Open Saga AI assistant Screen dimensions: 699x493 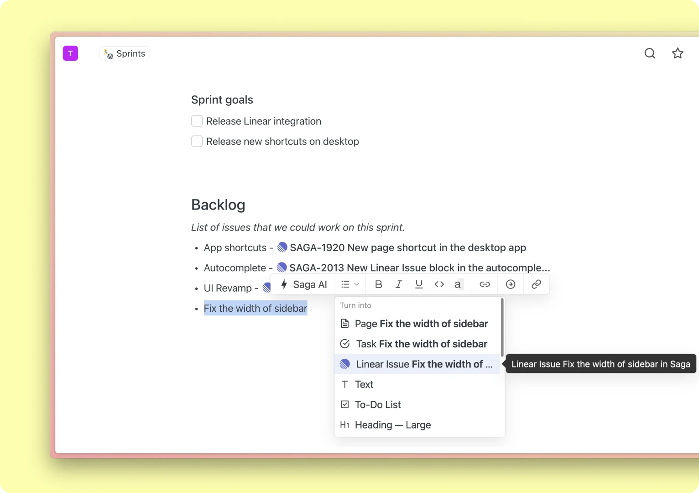304,284
